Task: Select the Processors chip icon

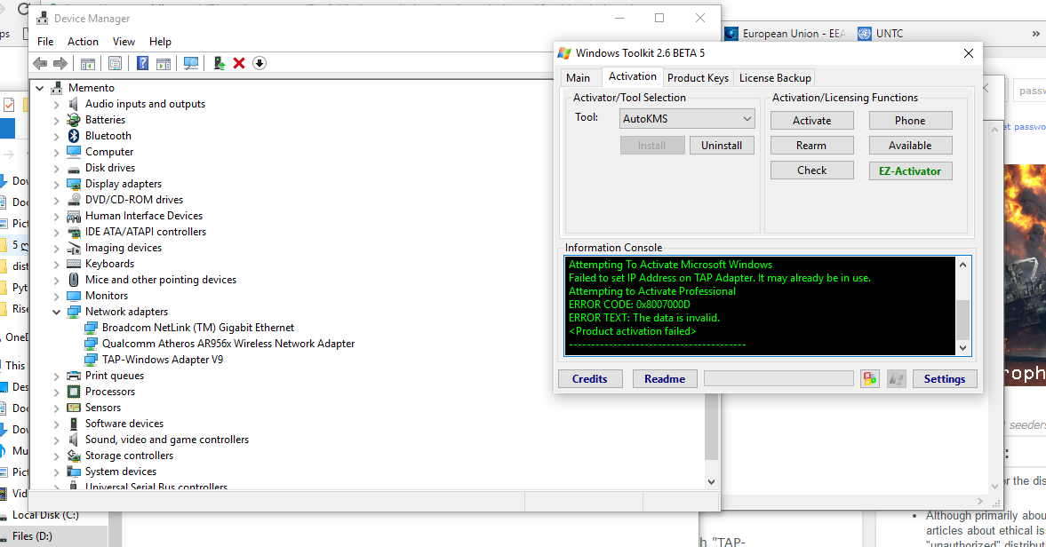Action: 74,392
